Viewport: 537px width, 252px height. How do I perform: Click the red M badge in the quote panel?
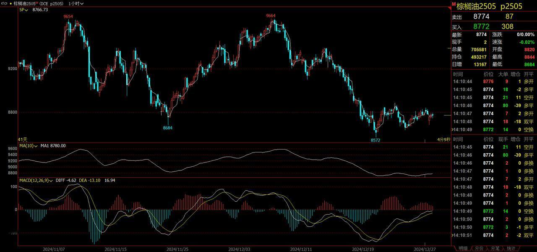point(454,4)
